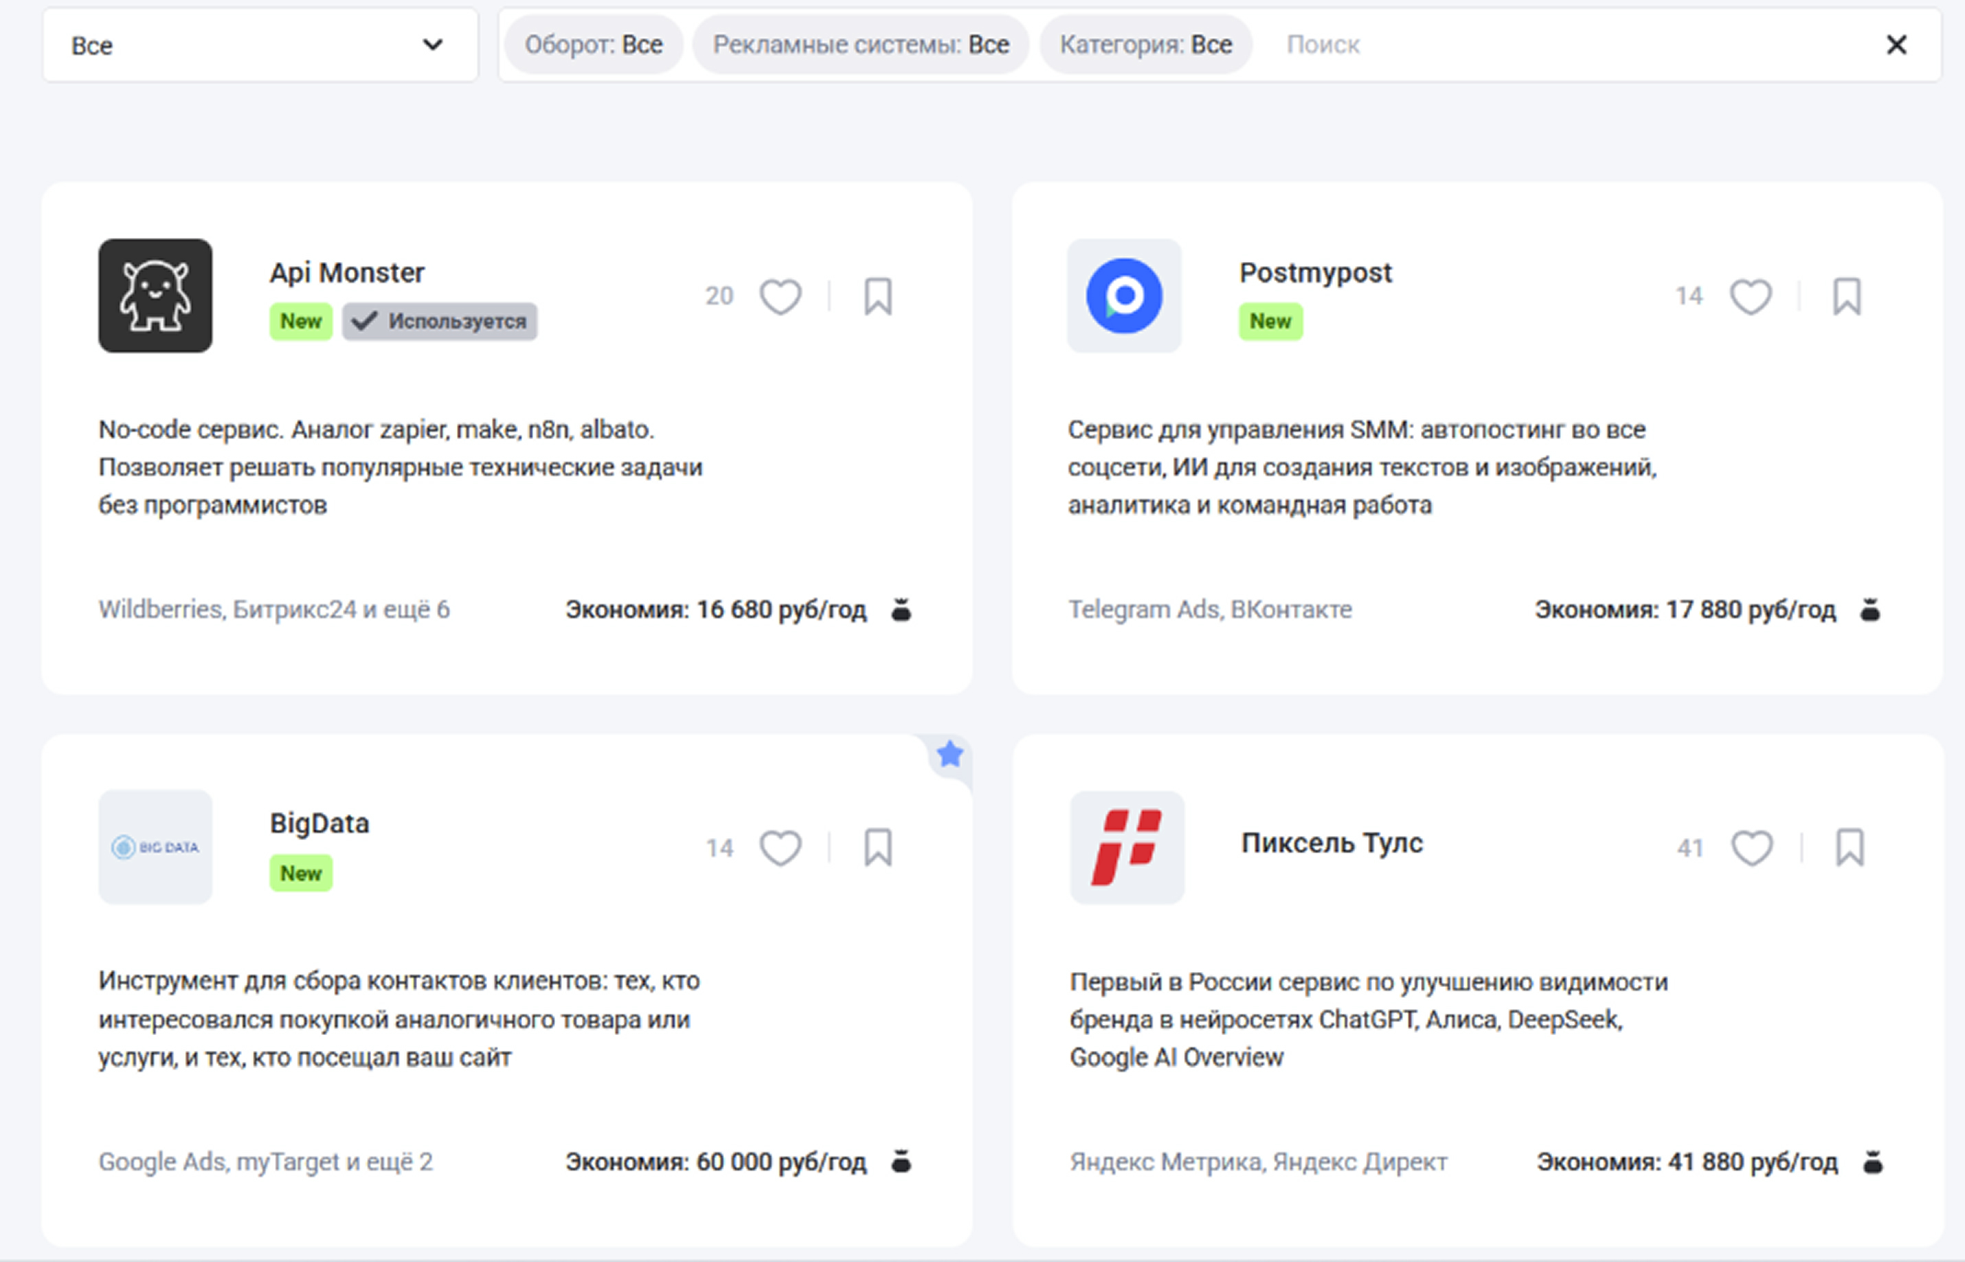Like the Api Monster service

click(780, 297)
